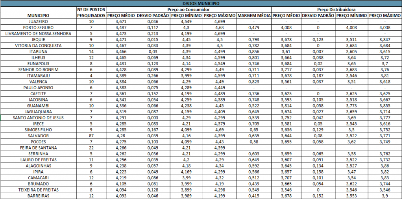The image size is (403, 199).
Task: Click consumer preço máximo 4,69 for Simoes Filho
Action: click(220, 130)
